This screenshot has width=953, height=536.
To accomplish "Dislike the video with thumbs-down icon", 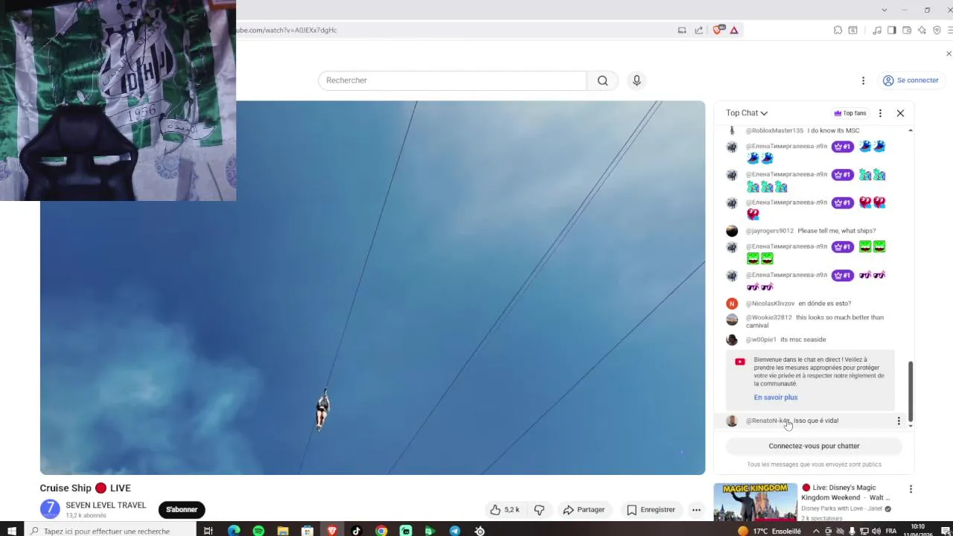I will pyautogui.click(x=539, y=510).
